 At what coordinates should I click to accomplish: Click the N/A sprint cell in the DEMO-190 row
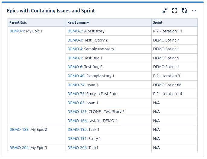[174, 130]
